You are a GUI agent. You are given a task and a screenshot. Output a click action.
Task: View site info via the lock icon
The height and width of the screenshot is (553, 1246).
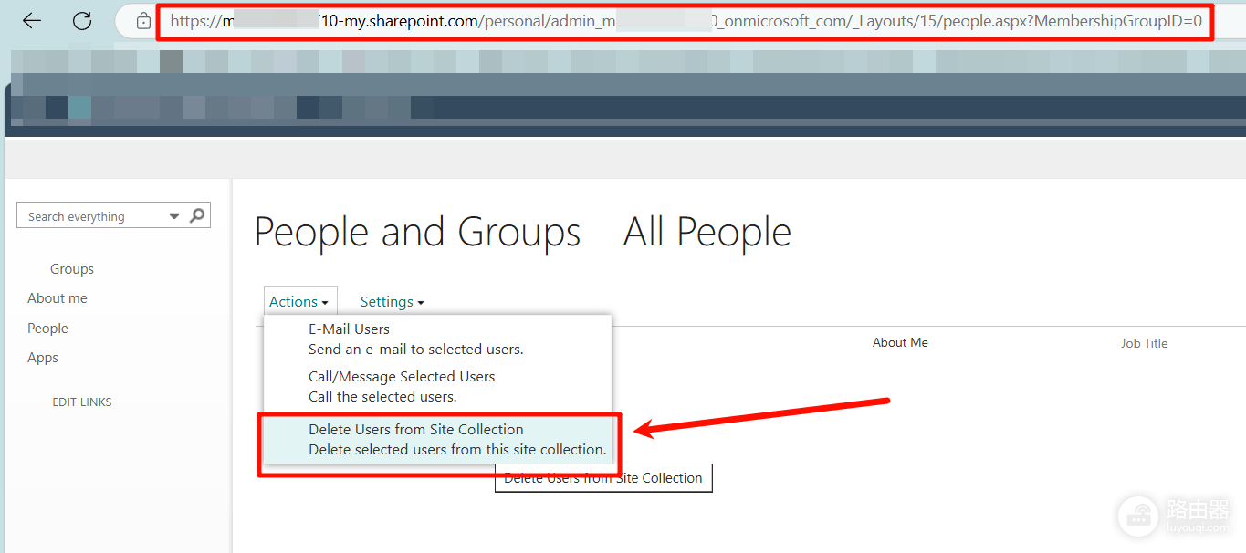(x=143, y=21)
